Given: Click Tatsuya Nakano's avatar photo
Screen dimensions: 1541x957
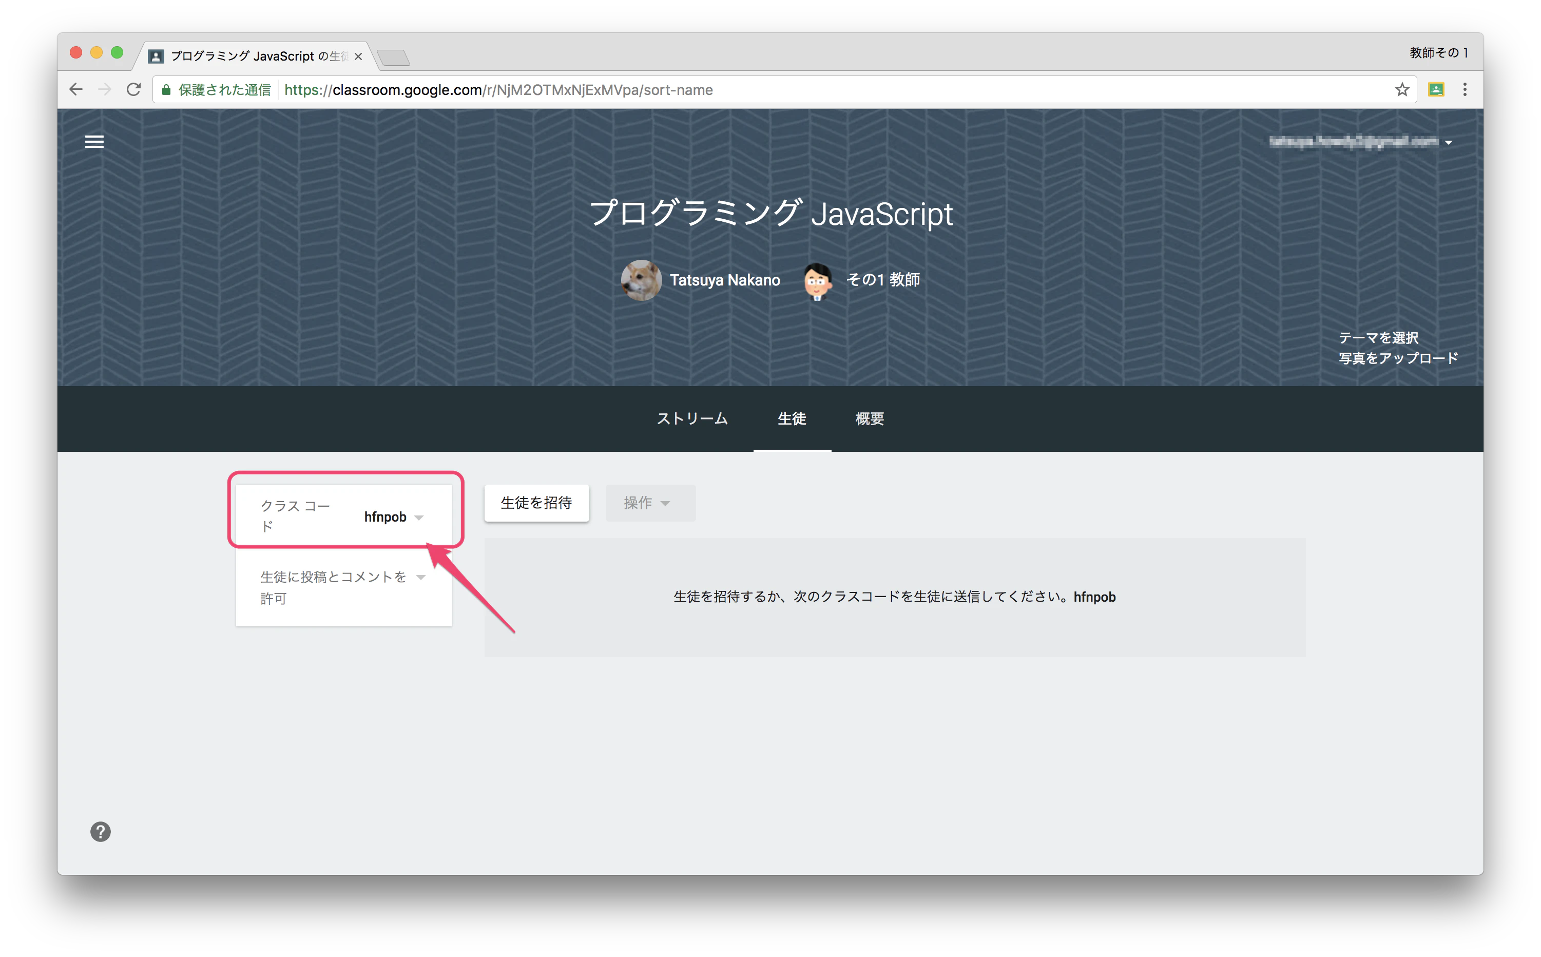Looking at the screenshot, I should pos(641,280).
